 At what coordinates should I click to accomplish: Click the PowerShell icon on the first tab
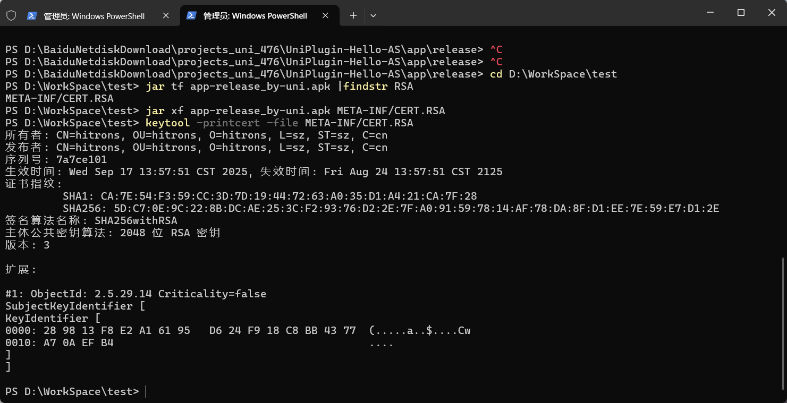pos(32,16)
